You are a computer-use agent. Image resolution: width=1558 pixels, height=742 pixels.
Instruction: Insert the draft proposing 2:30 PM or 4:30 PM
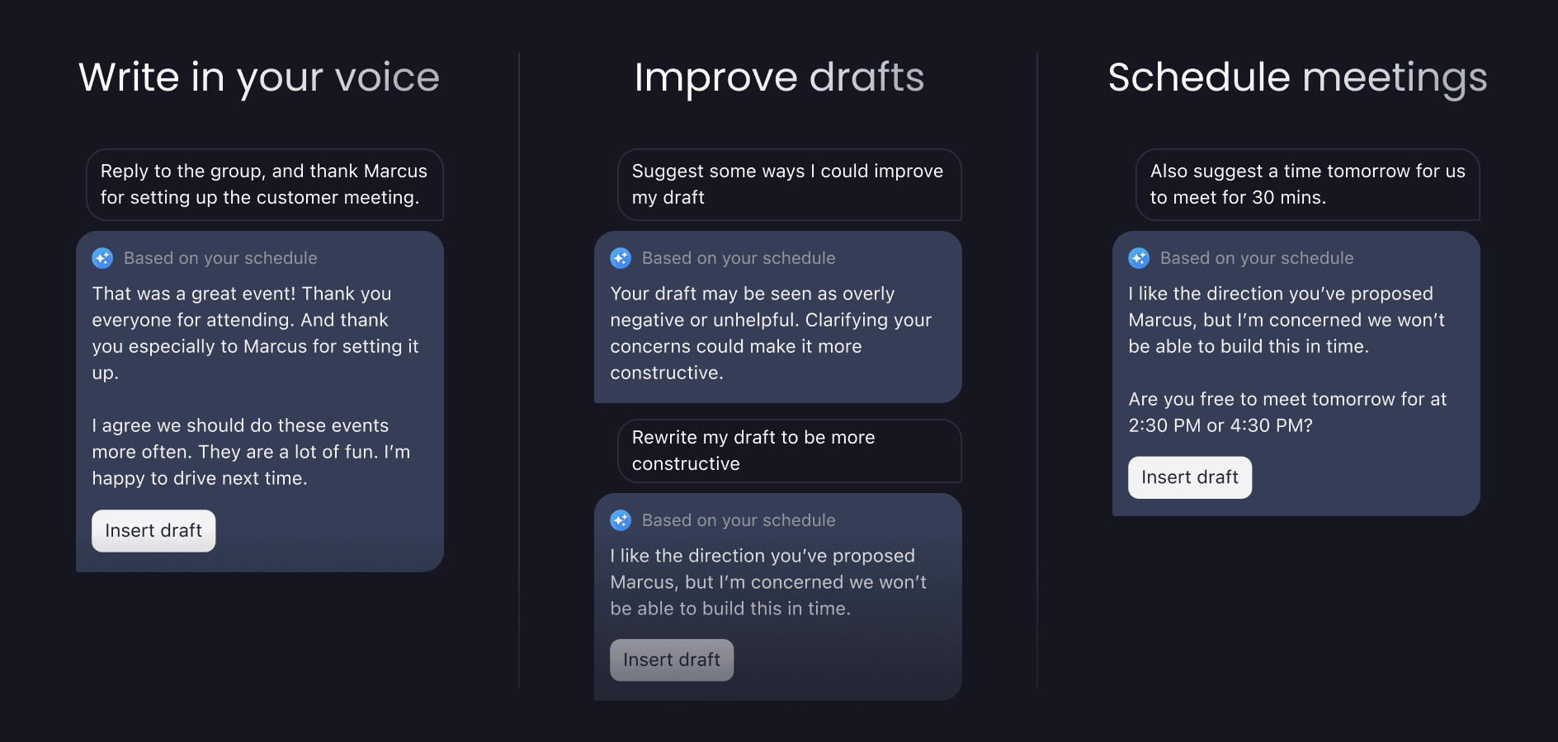[1189, 477]
